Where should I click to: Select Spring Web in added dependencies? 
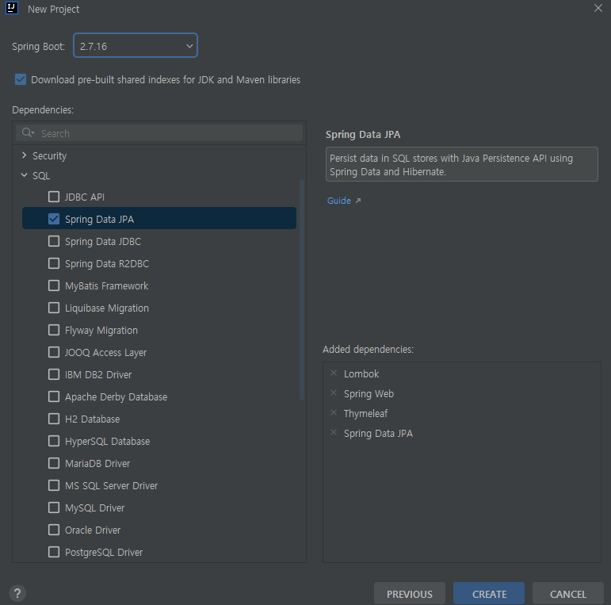click(369, 394)
